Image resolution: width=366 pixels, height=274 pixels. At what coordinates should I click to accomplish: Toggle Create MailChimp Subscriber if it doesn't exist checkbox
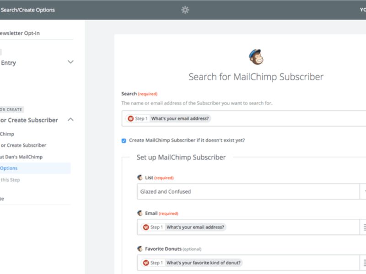(124, 141)
